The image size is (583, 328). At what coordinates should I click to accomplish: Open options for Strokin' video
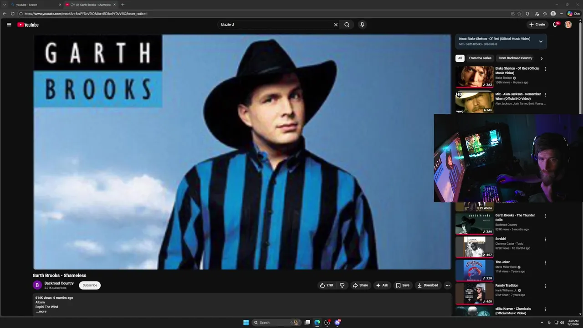click(x=545, y=240)
